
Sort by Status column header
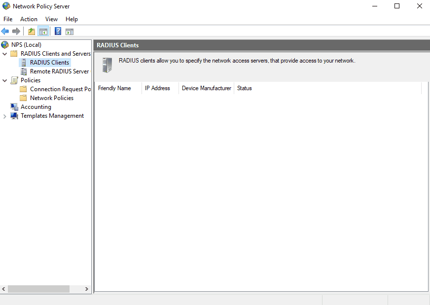328,88
